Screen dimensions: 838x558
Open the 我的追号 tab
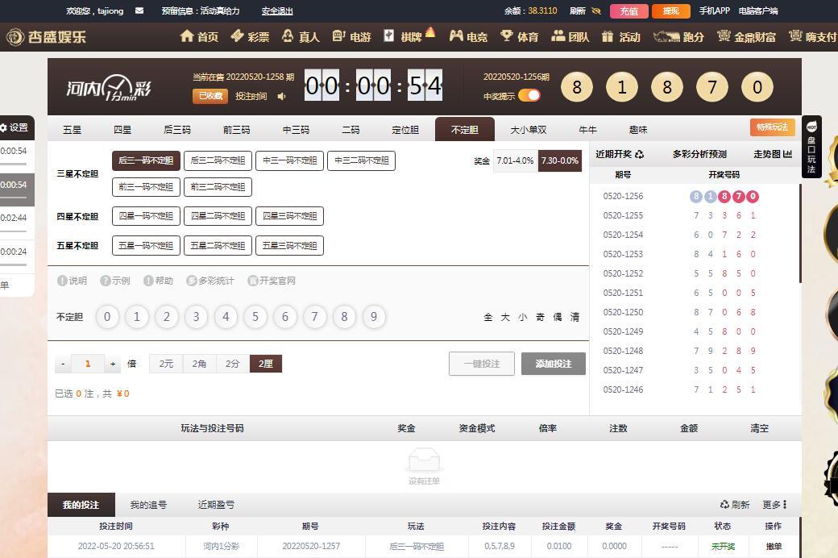148,505
